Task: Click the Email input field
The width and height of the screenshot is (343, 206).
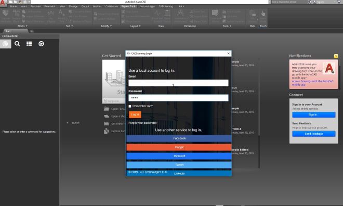Action: pos(178,83)
